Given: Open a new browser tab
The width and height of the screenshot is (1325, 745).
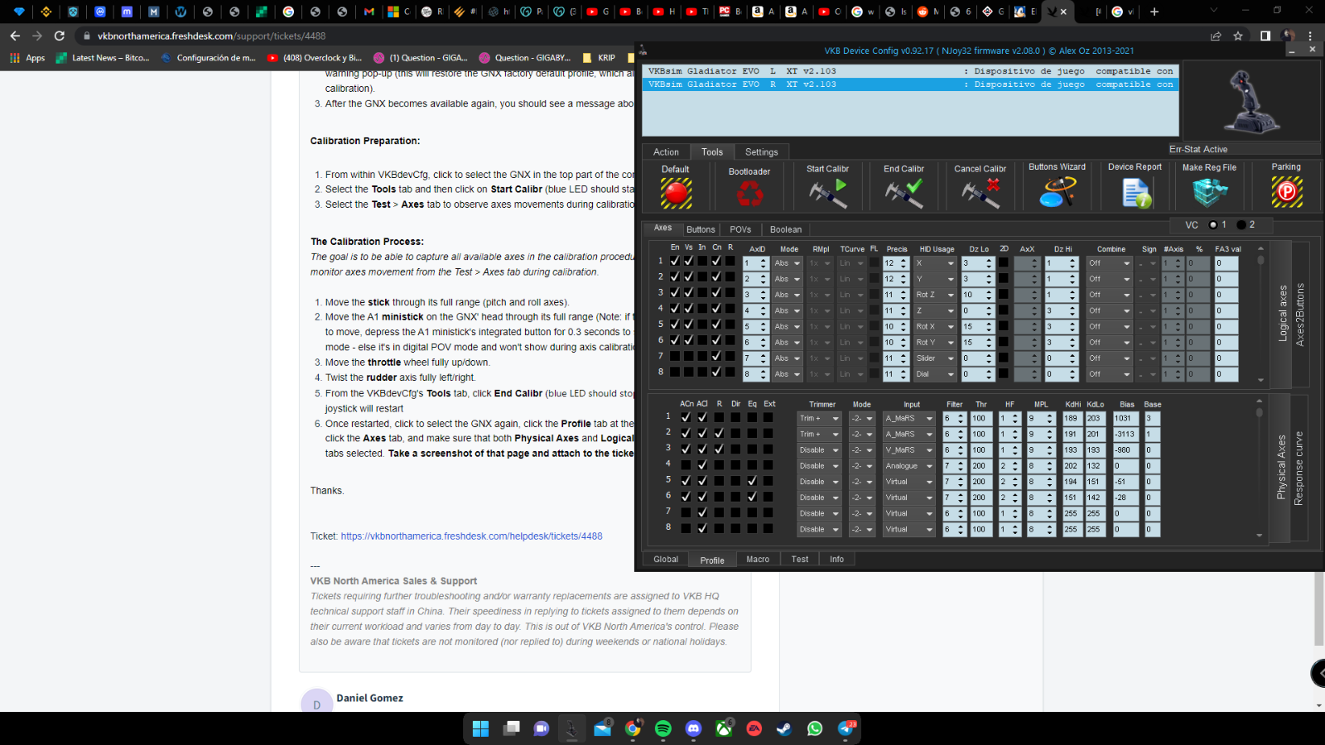Looking at the screenshot, I should tap(1154, 12).
